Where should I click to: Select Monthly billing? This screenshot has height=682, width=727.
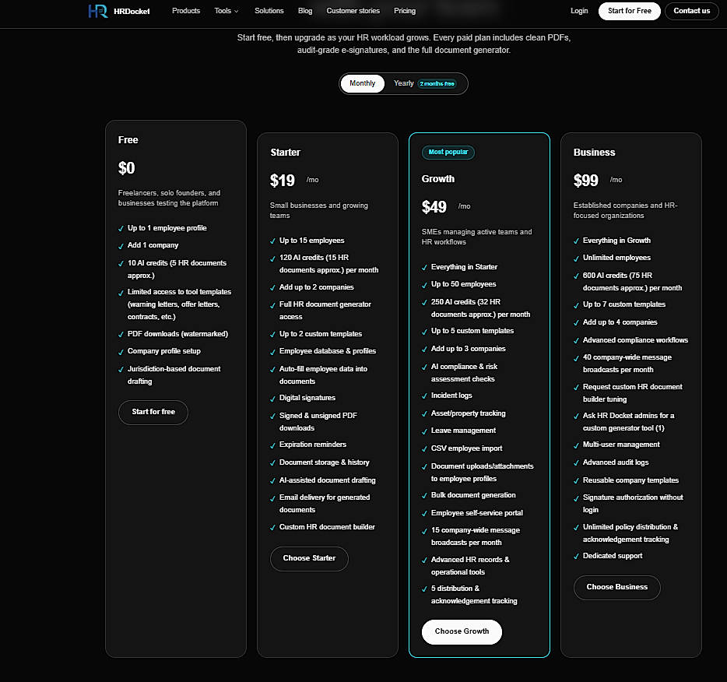[x=363, y=83]
